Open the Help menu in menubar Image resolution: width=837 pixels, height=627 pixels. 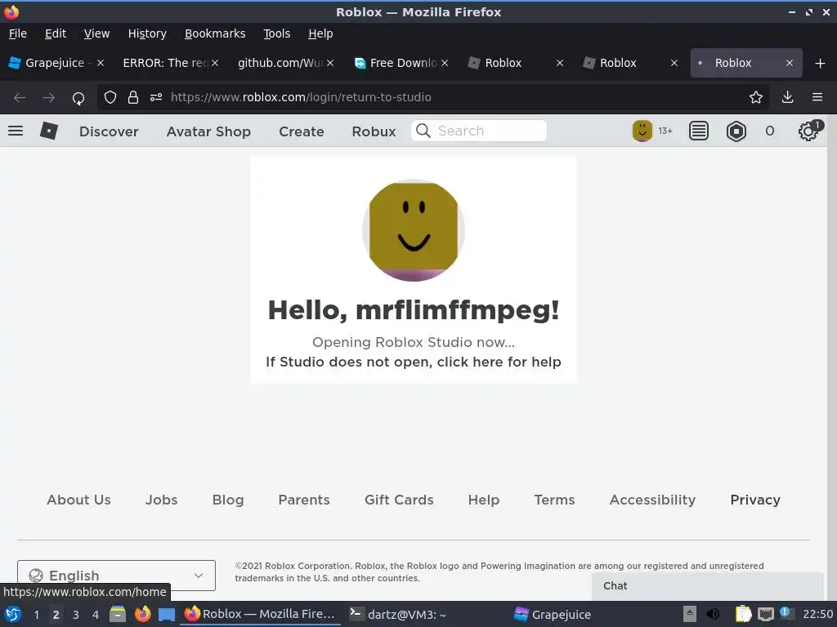click(x=320, y=33)
